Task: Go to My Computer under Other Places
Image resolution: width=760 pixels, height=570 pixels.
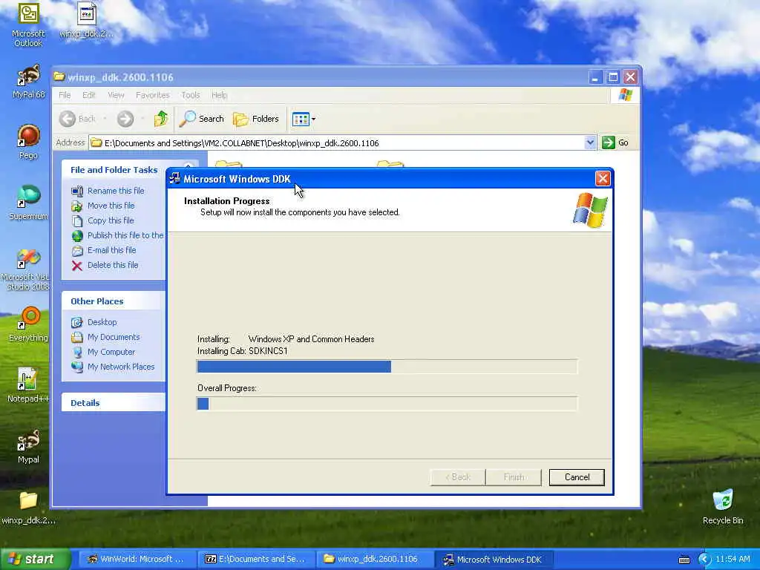Action: [x=111, y=352]
